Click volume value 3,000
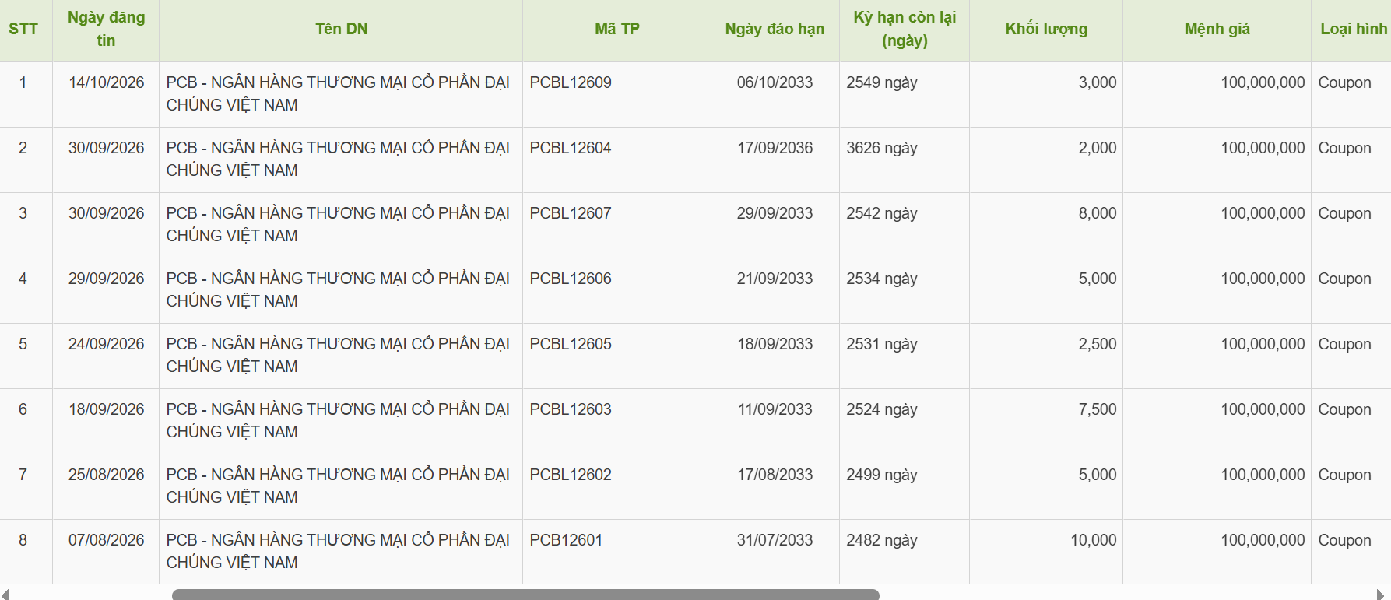This screenshot has width=1391, height=600. pos(1098,82)
